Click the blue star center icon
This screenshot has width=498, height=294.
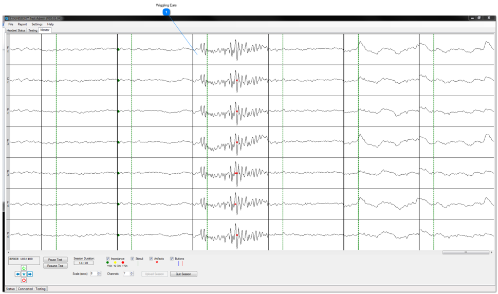24,274
